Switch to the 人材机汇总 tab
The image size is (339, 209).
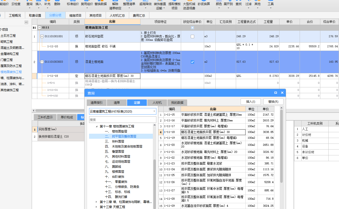(x=117, y=15)
